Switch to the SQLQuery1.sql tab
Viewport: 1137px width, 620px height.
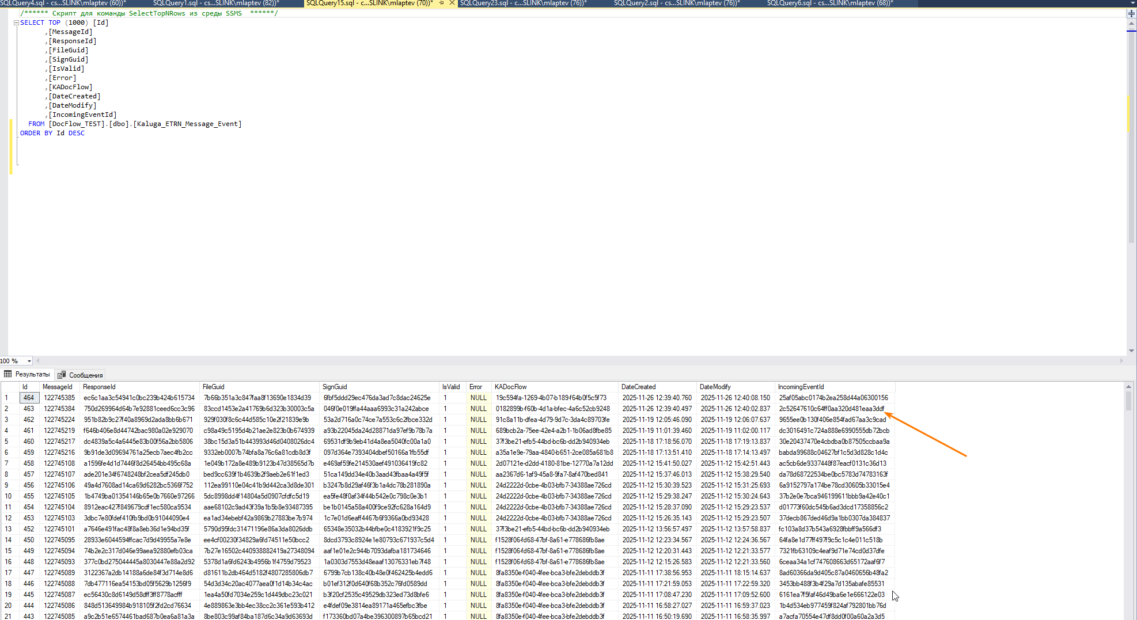pyautogui.click(x=216, y=3)
